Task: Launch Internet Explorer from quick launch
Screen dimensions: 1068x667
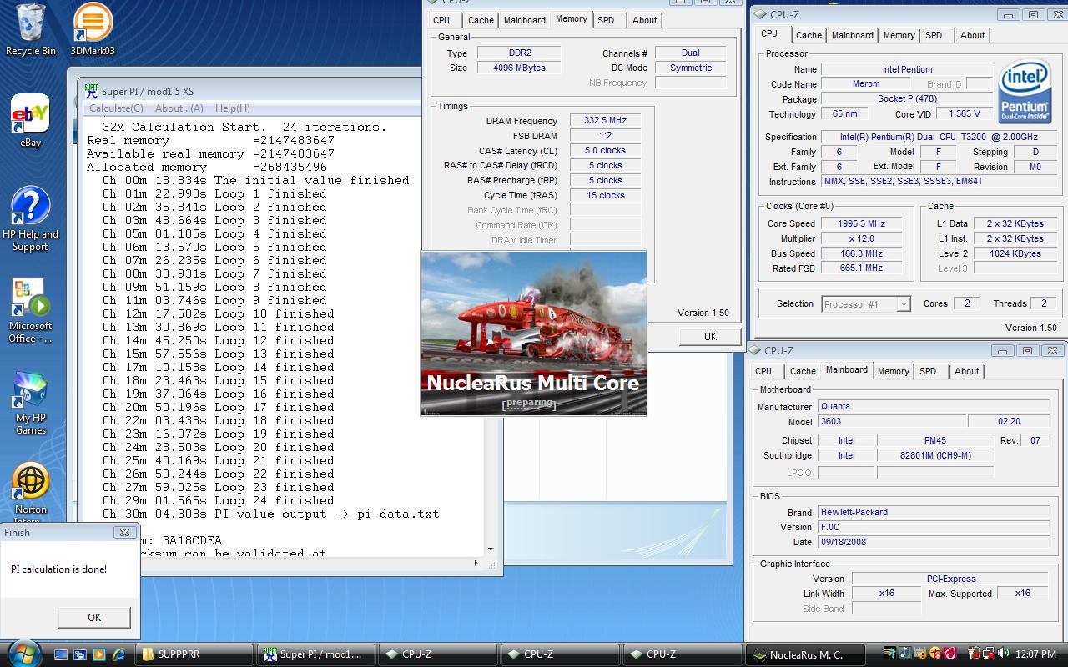Action: (x=118, y=654)
